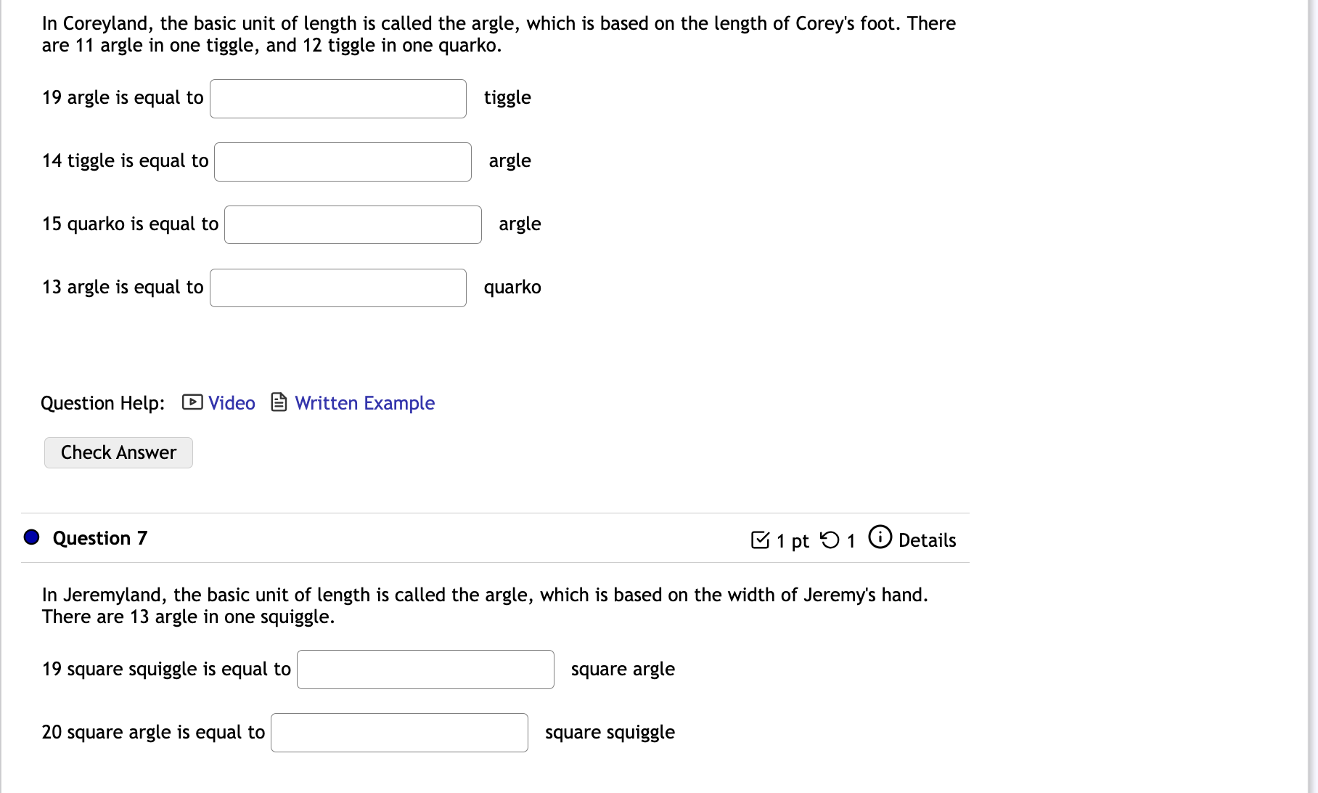Click the 20 square argle answer field
The height and width of the screenshot is (793, 1318).
coord(399,732)
